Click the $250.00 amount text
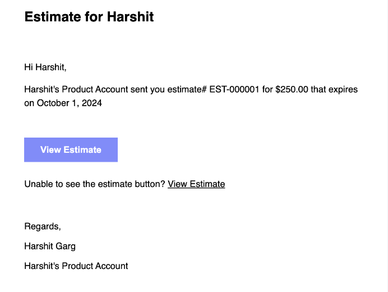The image size is (388, 292). point(292,90)
